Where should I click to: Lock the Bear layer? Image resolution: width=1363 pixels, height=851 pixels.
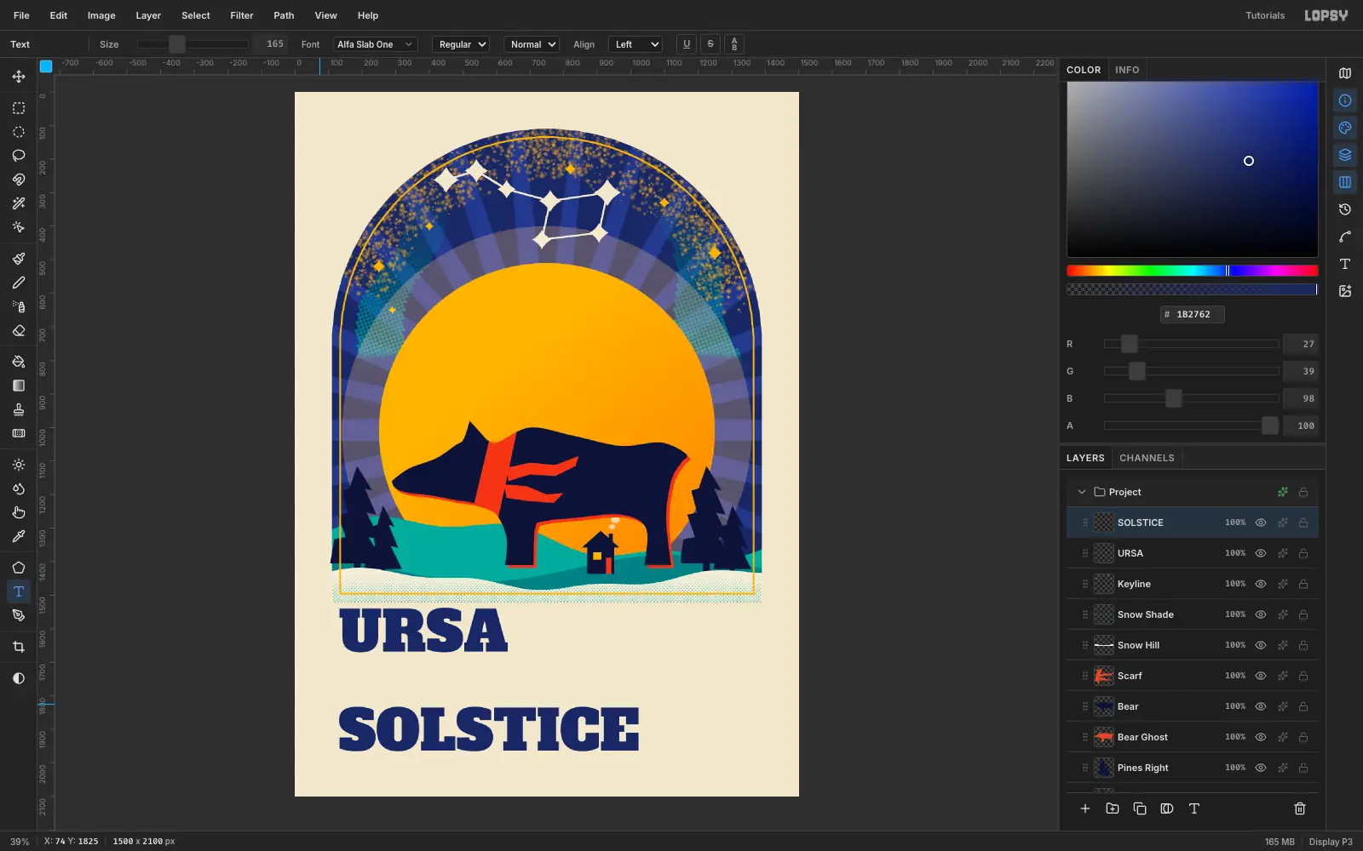point(1303,706)
